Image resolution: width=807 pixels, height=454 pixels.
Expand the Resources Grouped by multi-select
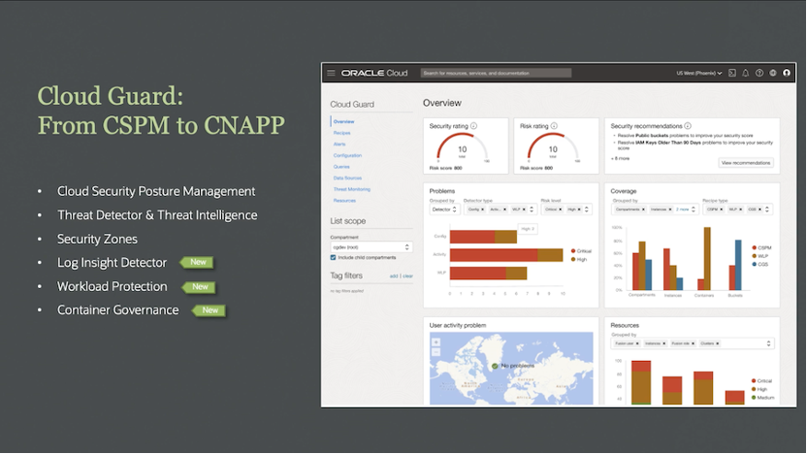coord(768,343)
